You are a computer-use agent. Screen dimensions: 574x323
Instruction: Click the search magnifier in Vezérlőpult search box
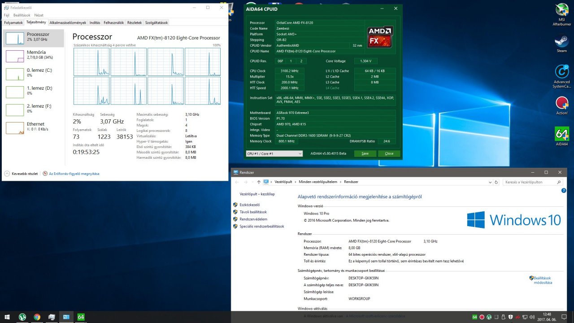point(558,182)
